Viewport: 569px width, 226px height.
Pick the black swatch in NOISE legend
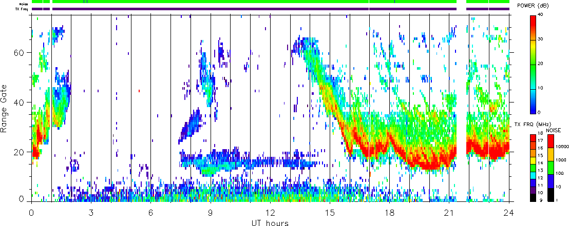551,195
